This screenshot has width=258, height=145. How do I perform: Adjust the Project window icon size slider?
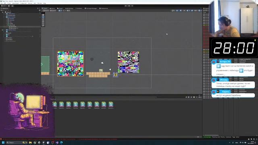[198, 137]
